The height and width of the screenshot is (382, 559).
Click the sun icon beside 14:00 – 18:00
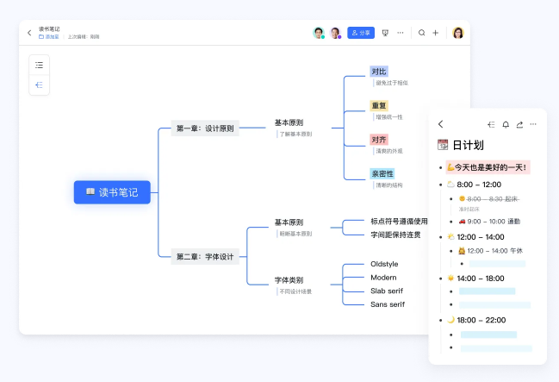pyautogui.click(x=451, y=279)
